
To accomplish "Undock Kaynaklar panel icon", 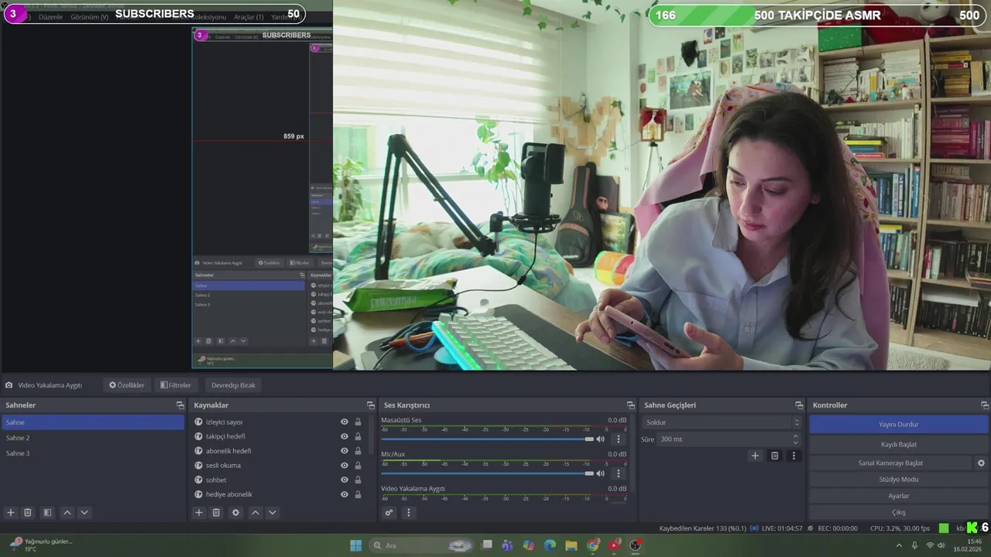I will (370, 405).
